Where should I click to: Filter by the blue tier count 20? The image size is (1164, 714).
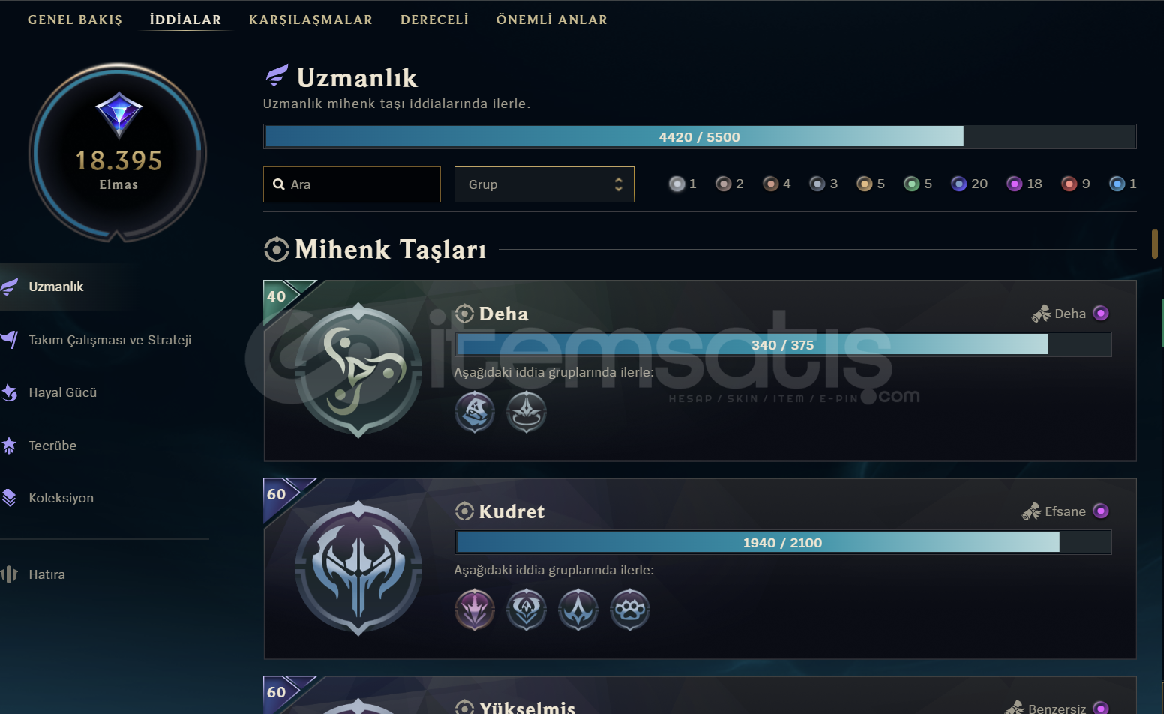(x=969, y=184)
